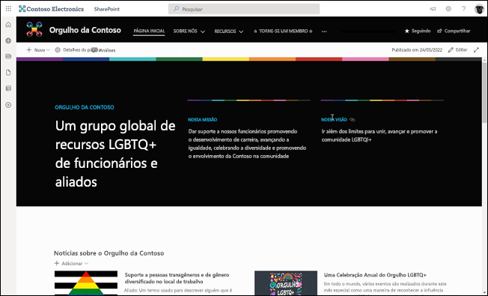This screenshot has height=296, width=488.
Task: Click the create plus circle icon
Action: [x=8, y=105]
